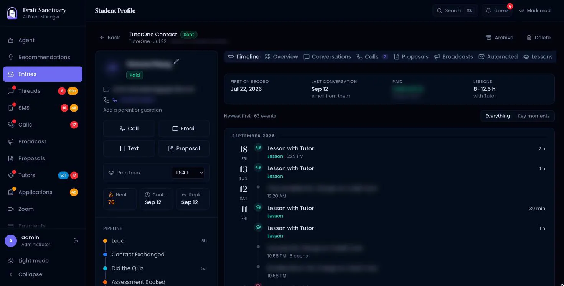The height and width of the screenshot is (286, 564).
Task: Open the Sep 18 Lesson with Tutor event
Action: [399, 152]
